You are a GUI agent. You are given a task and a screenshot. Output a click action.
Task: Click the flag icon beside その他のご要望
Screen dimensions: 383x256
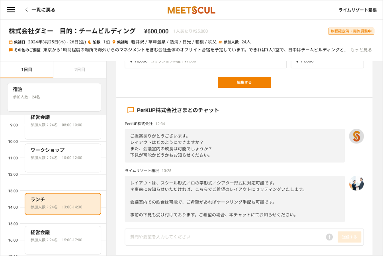coord(11,50)
